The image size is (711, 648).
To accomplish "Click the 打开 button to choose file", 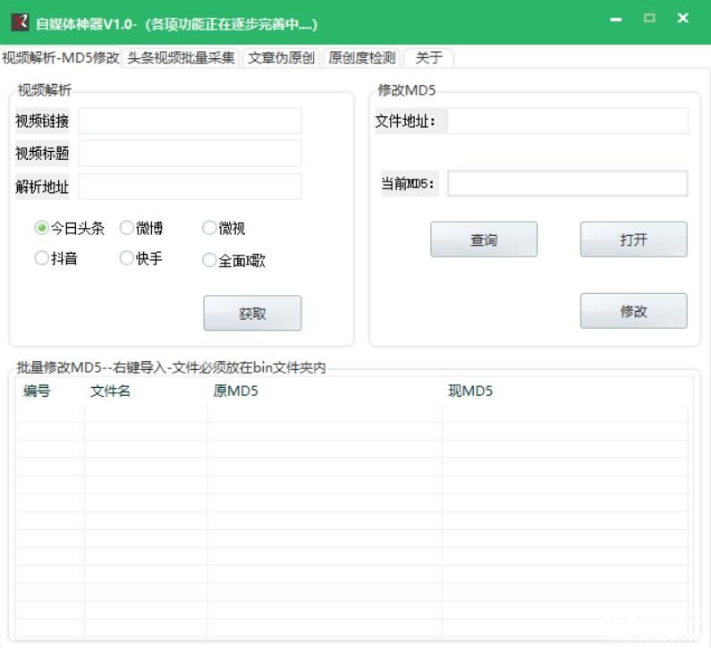I will click(633, 240).
